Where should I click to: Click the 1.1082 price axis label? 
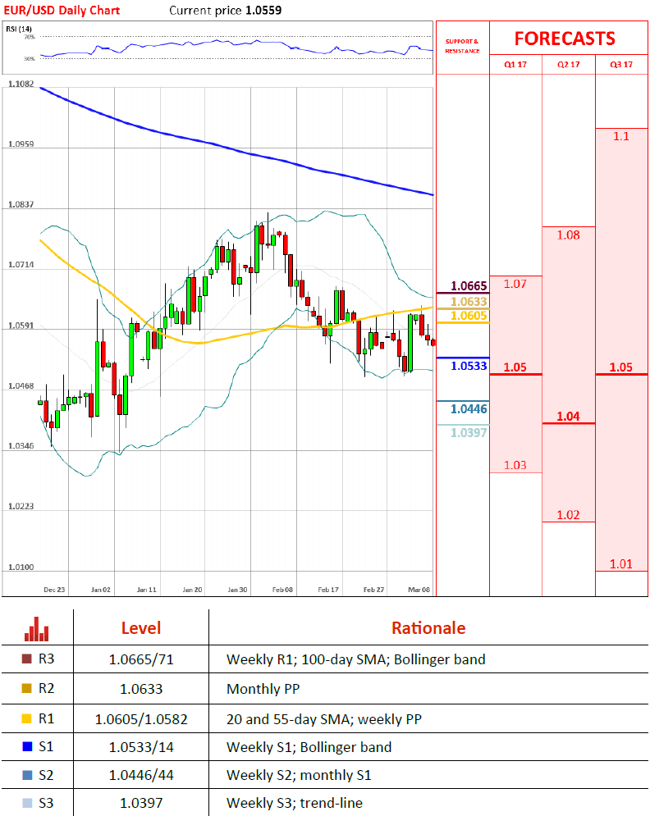click(21, 84)
